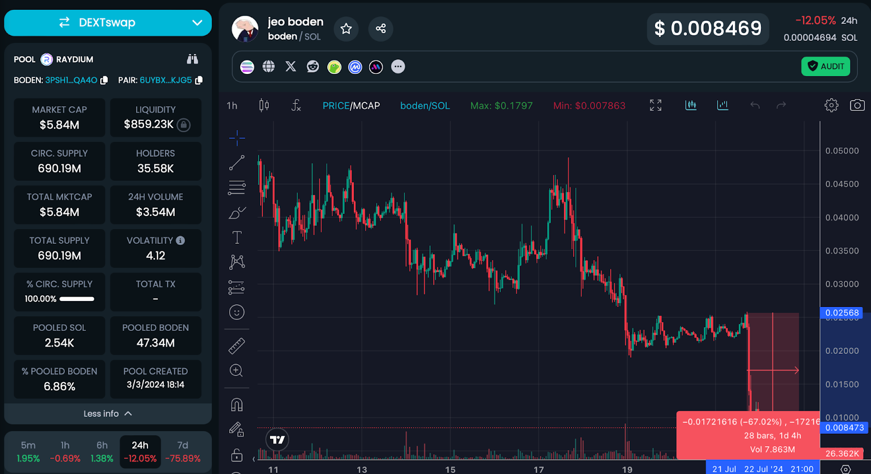
Task: Open pool explorer binoculars icon
Action: click(192, 59)
